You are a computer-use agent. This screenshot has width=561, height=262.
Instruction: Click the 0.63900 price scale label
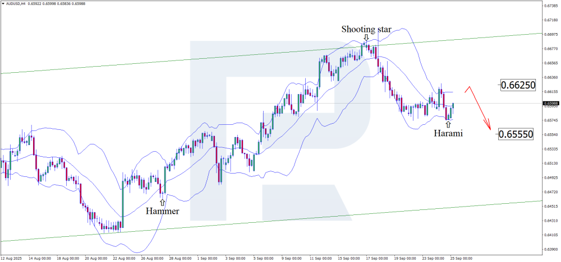tap(550, 249)
